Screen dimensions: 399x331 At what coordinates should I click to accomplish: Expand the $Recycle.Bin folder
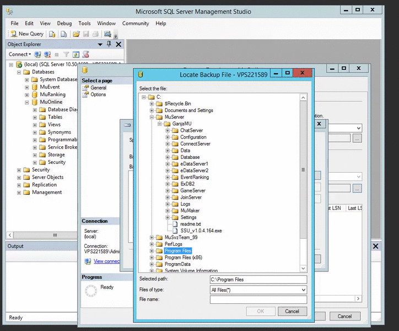tap(152, 104)
